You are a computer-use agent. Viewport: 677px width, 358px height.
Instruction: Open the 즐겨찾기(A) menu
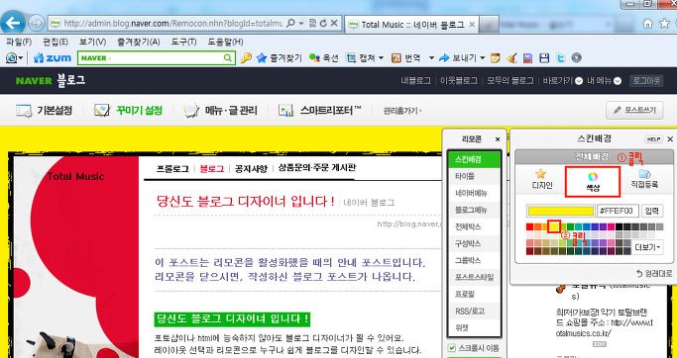138,42
